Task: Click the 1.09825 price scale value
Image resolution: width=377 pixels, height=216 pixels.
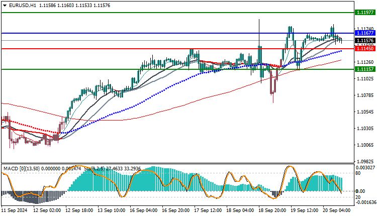Action: 365,161
